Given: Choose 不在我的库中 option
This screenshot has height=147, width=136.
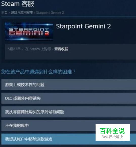Looking at the screenshot, I should (x=69, y=125).
